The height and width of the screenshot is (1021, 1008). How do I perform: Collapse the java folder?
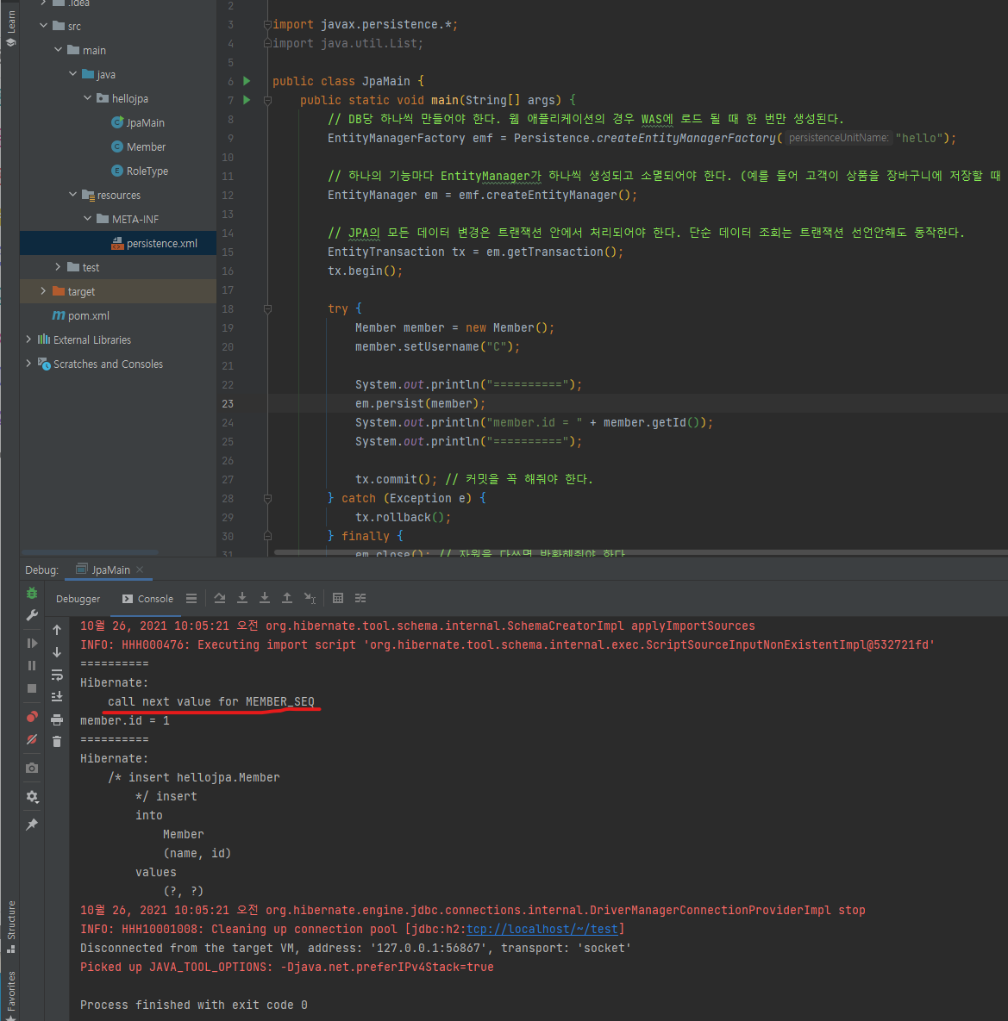point(73,73)
